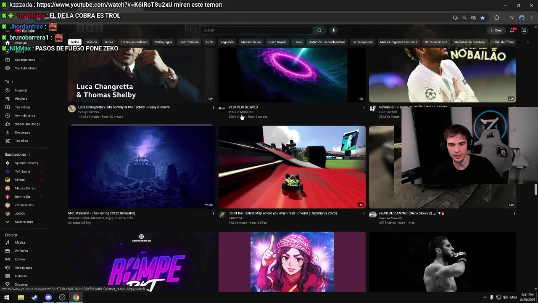Open Películas in Explorar section

pyautogui.click(x=21, y=251)
